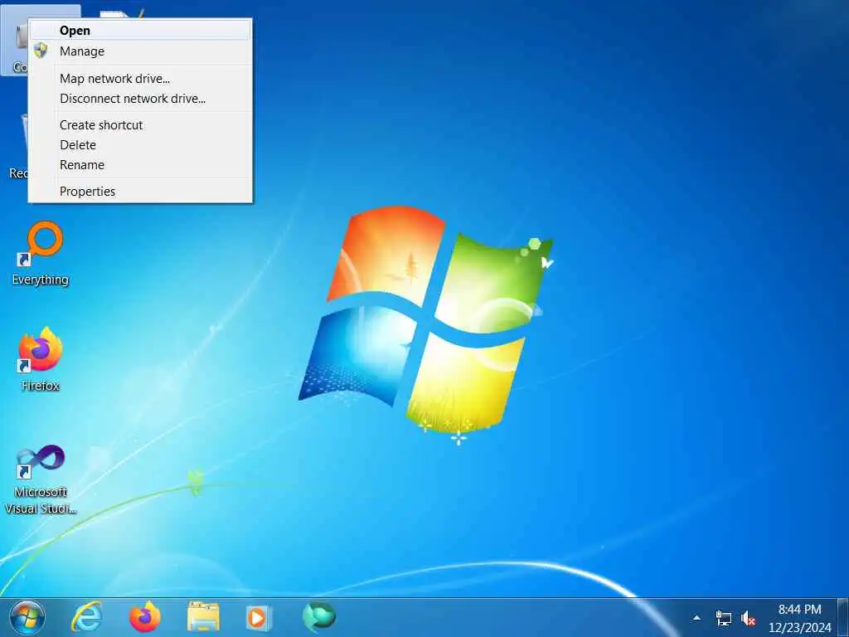The image size is (849, 637).
Task: Open Windows Explorer folder taskbar icon
Action: coord(203,617)
